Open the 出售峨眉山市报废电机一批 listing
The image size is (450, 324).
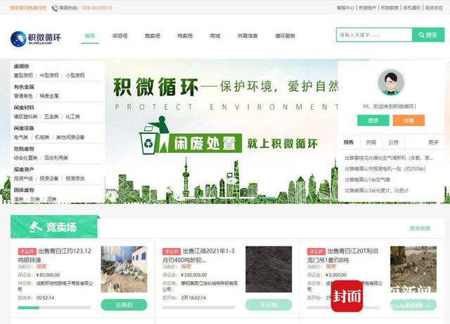pyautogui.click(x=385, y=169)
